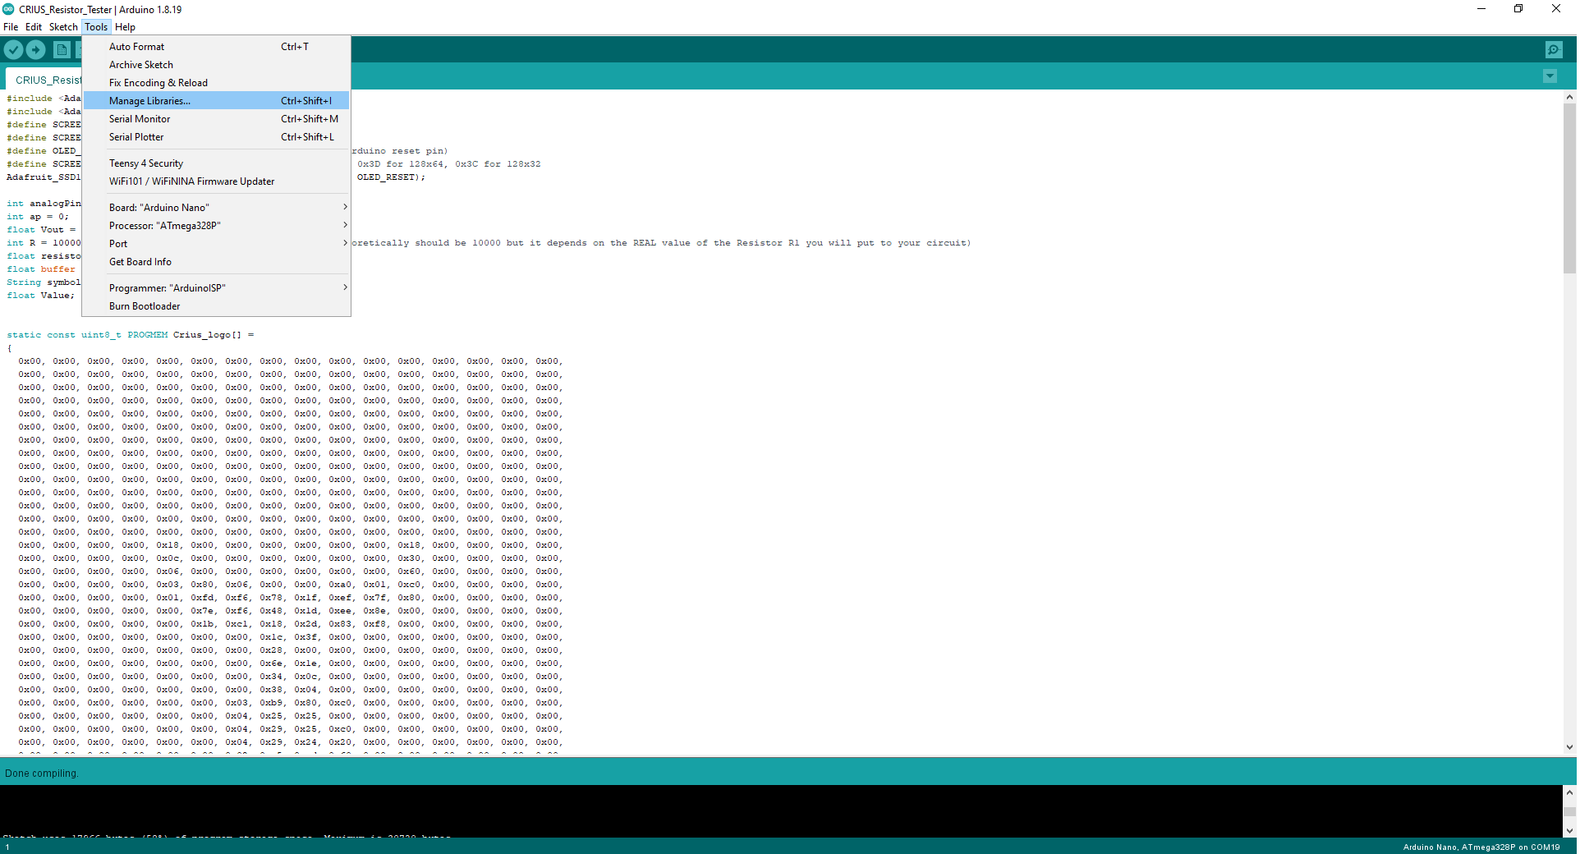Click the Verify checkmark icon
The height and width of the screenshot is (854, 1580).
pyautogui.click(x=13, y=49)
